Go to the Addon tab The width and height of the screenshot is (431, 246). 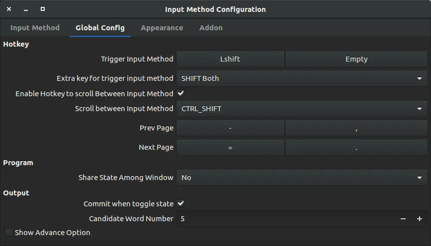tap(211, 28)
